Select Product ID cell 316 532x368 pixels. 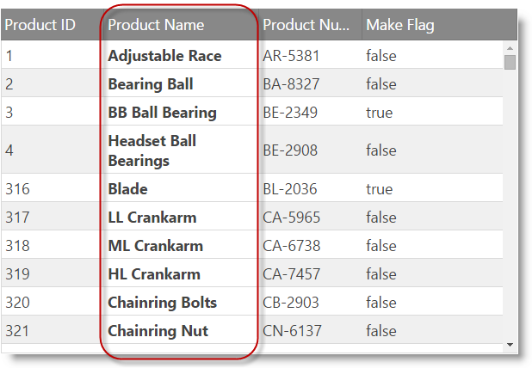click(x=16, y=189)
